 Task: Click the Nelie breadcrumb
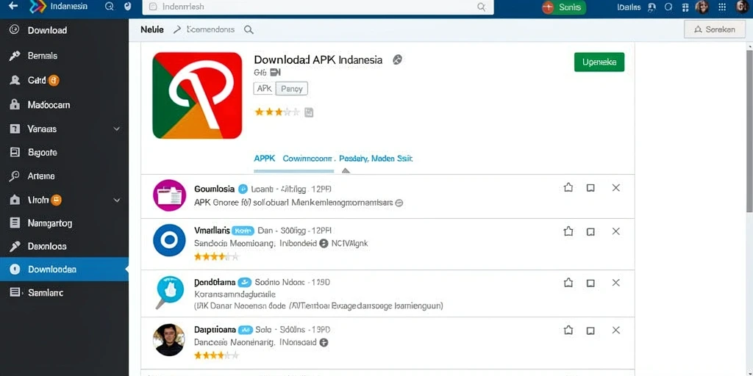point(151,29)
